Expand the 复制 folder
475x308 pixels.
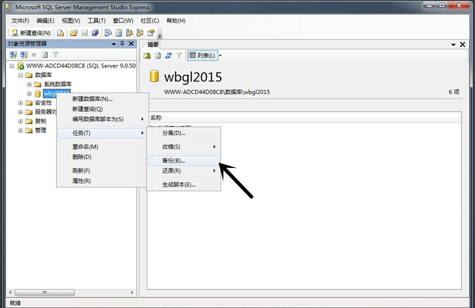pyautogui.click(x=20, y=121)
